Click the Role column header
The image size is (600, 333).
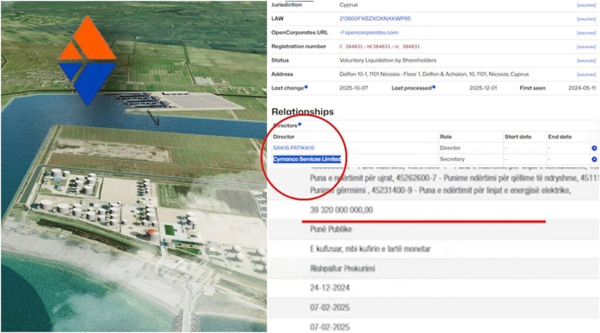(x=446, y=136)
